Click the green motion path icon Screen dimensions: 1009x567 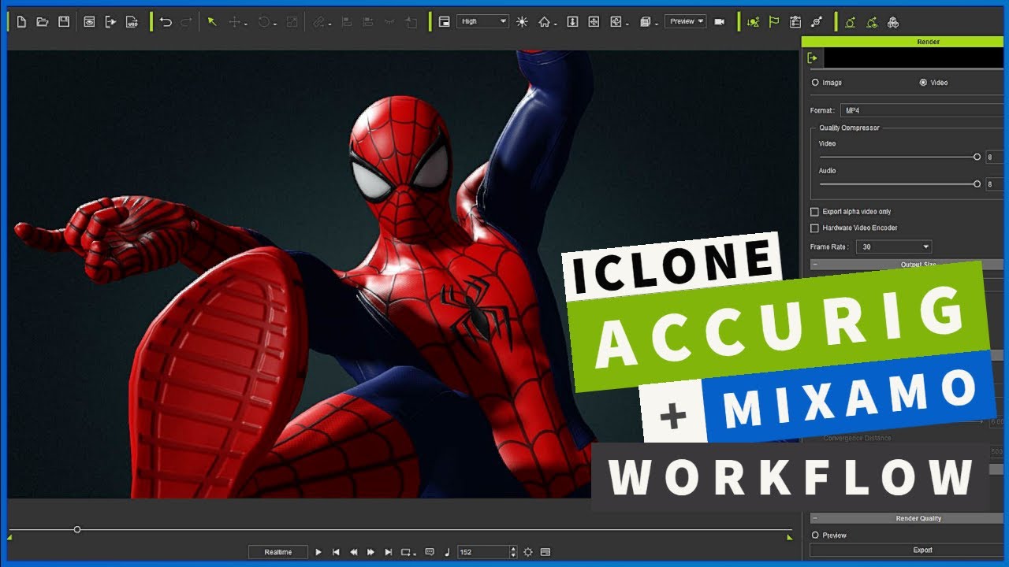pyautogui.click(x=850, y=22)
